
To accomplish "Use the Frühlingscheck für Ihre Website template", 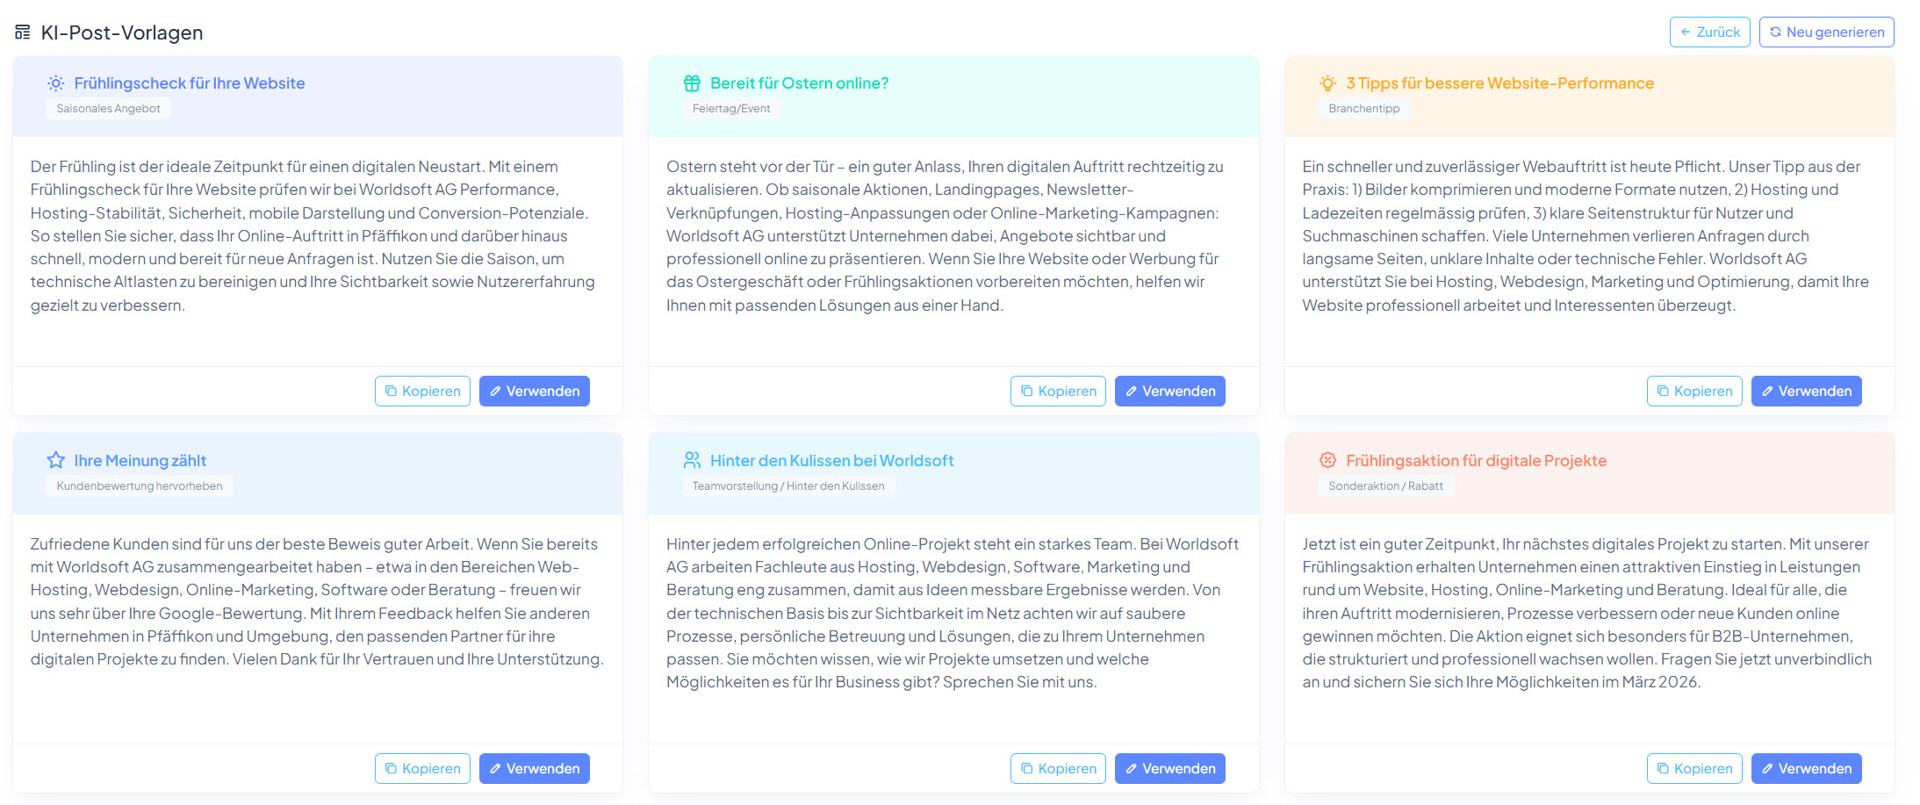I will (x=534, y=392).
